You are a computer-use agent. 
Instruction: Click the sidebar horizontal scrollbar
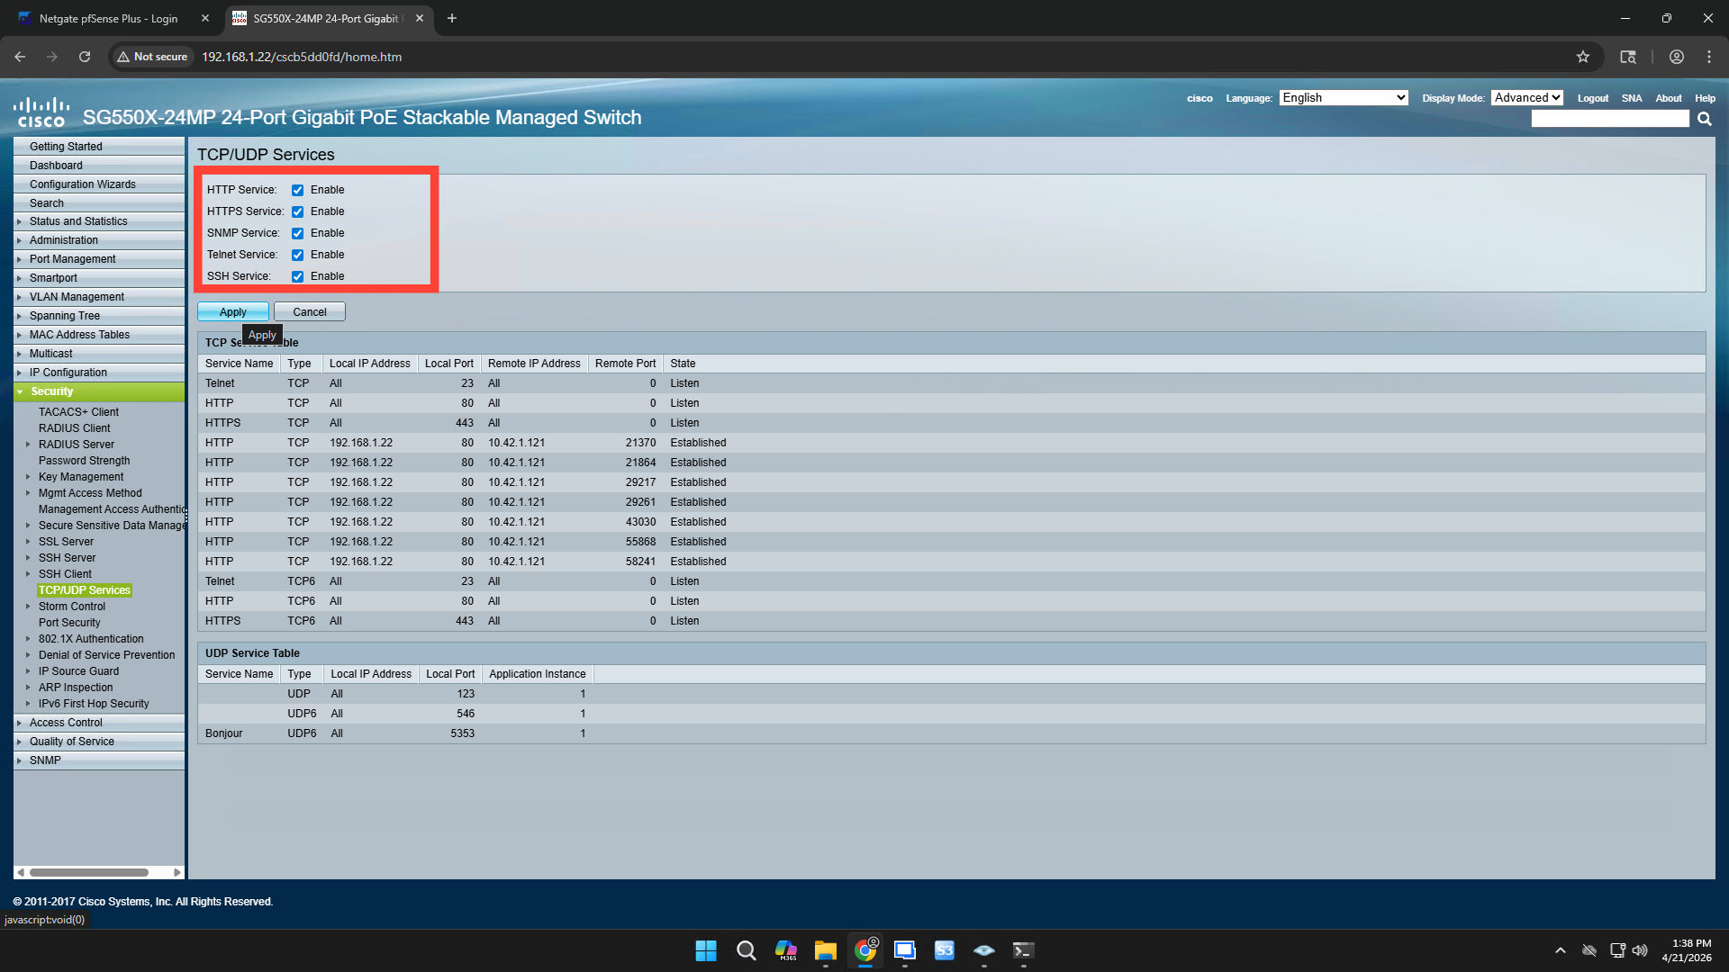[90, 872]
